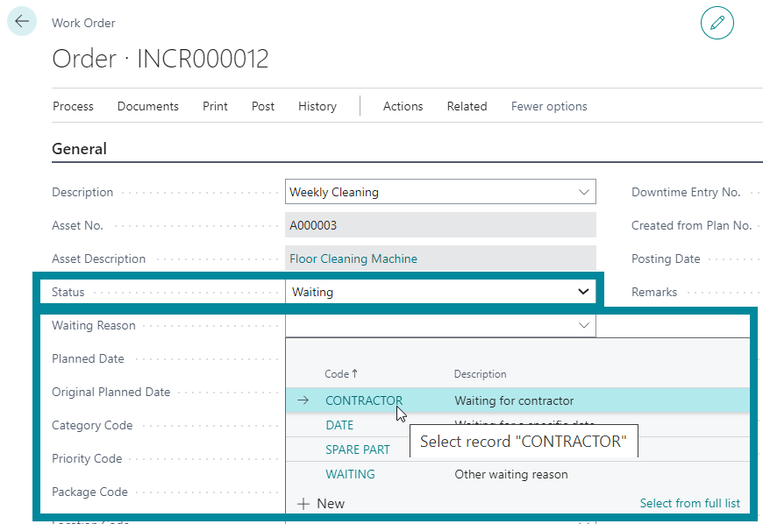Open the Related menu
The height and width of the screenshot is (524, 763).
(467, 106)
